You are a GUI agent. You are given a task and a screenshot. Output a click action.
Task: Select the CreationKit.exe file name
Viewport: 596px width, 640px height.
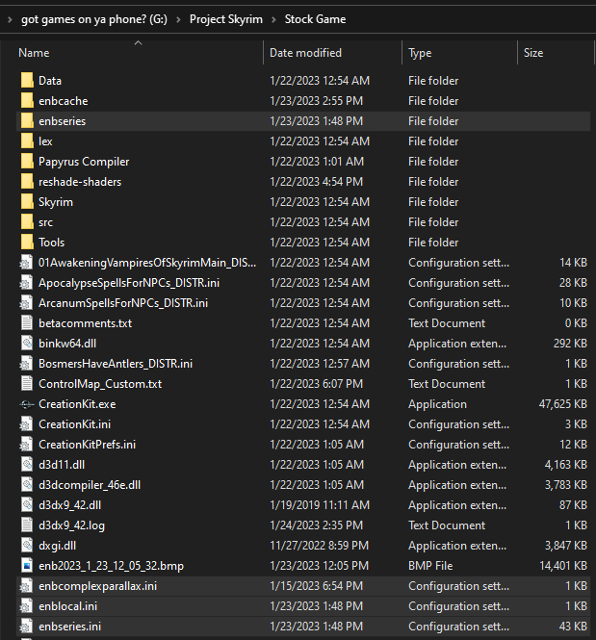pyautogui.click(x=77, y=404)
